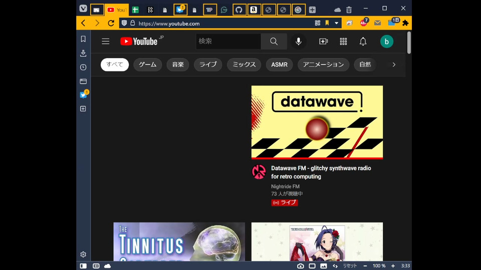The width and height of the screenshot is (481, 270).
Task: Select the ライブ filter chip
Action: point(208,64)
